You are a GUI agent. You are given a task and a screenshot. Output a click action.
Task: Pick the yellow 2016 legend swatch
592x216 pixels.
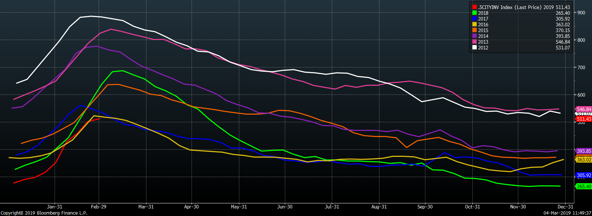(x=474, y=25)
